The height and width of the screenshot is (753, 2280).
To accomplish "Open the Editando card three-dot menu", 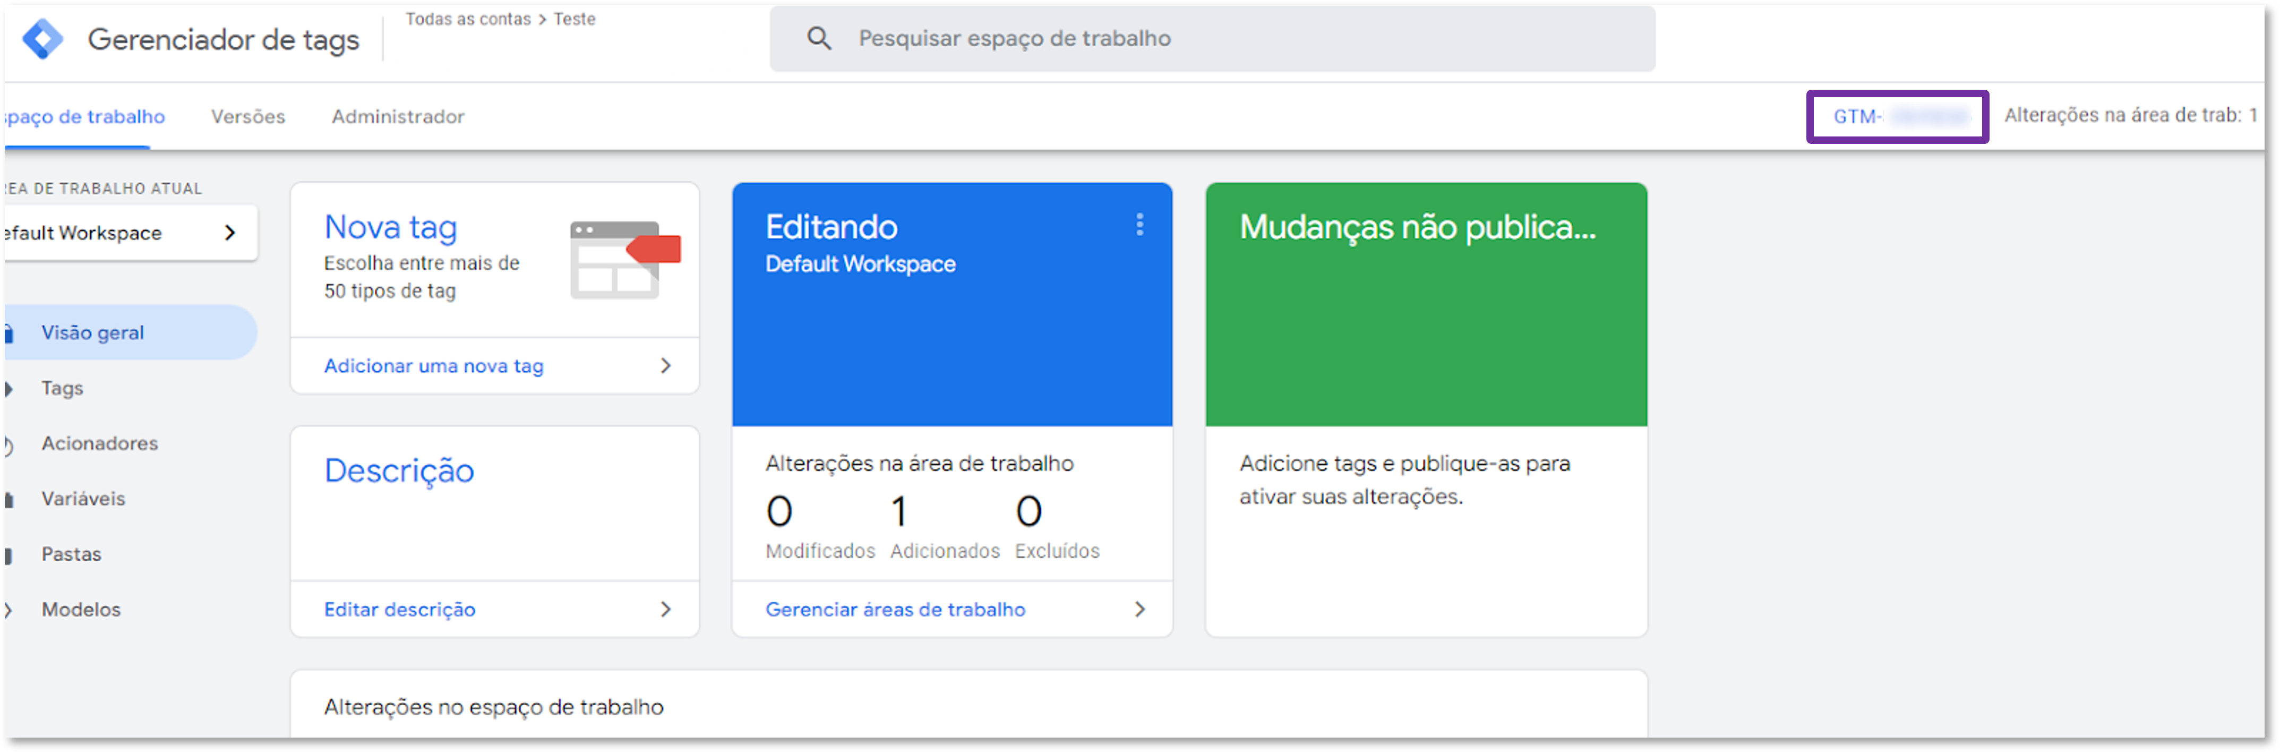I will pos(1139,225).
